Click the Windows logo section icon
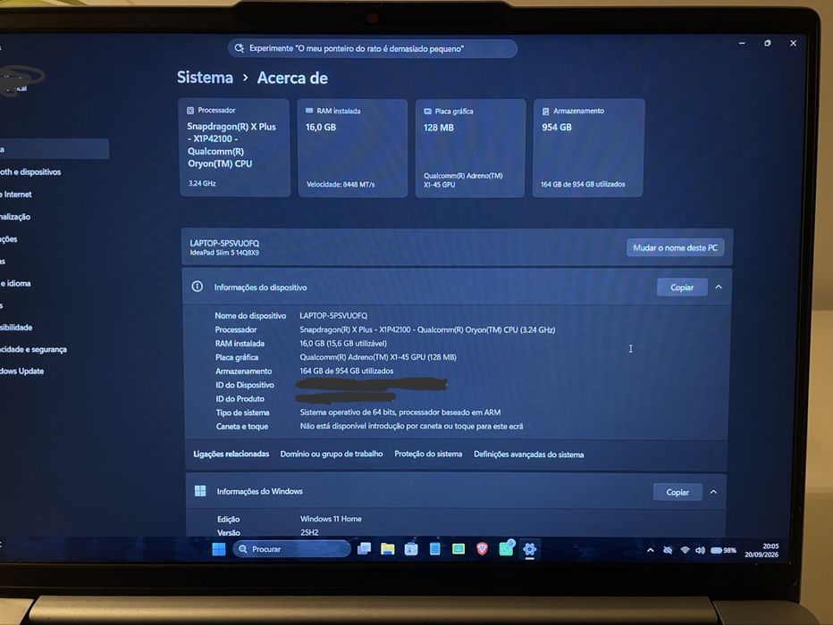The image size is (833, 625). [200, 491]
